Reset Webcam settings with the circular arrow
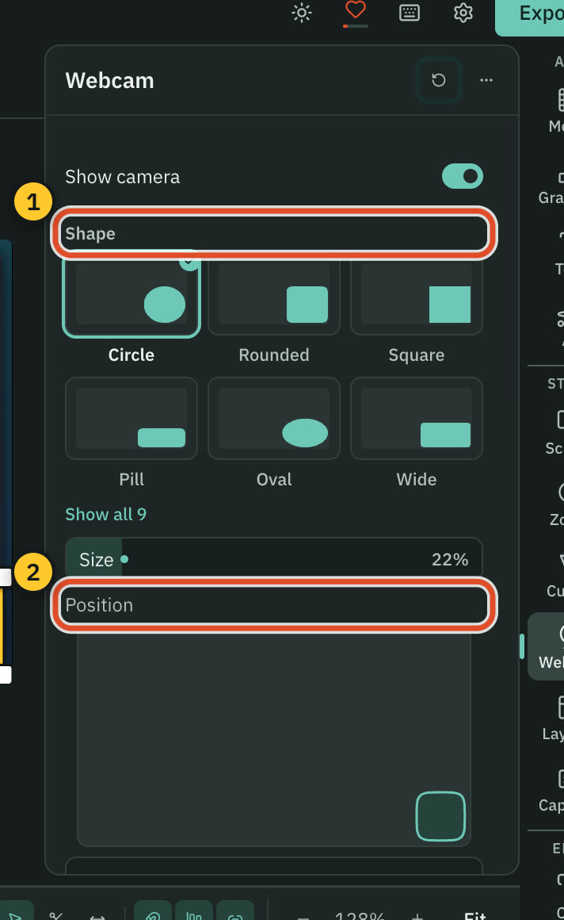 pyautogui.click(x=439, y=80)
